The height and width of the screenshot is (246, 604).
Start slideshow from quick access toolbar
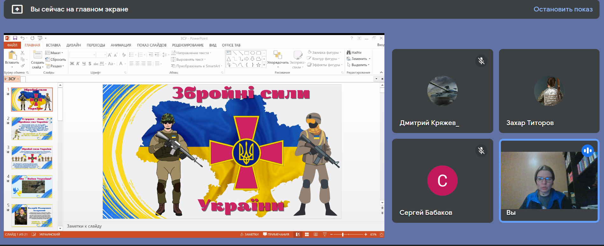click(x=40, y=38)
